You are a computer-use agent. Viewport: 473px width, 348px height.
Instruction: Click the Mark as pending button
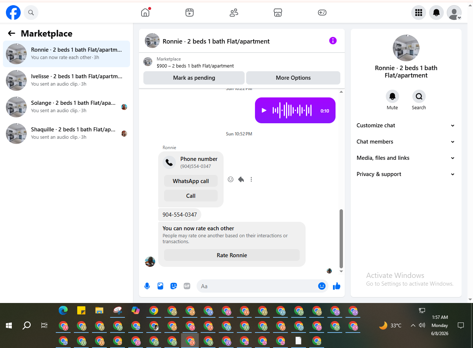194,78
